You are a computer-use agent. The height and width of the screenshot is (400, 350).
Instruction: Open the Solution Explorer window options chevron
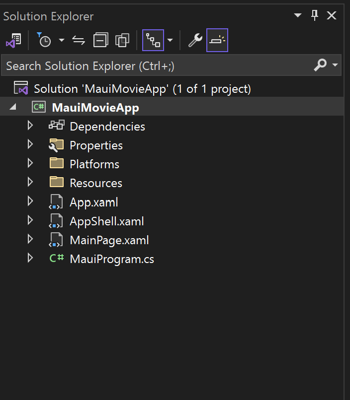[297, 15]
